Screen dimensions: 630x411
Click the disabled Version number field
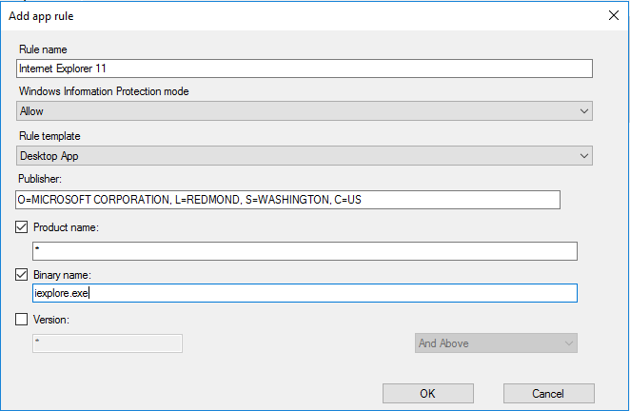click(108, 343)
